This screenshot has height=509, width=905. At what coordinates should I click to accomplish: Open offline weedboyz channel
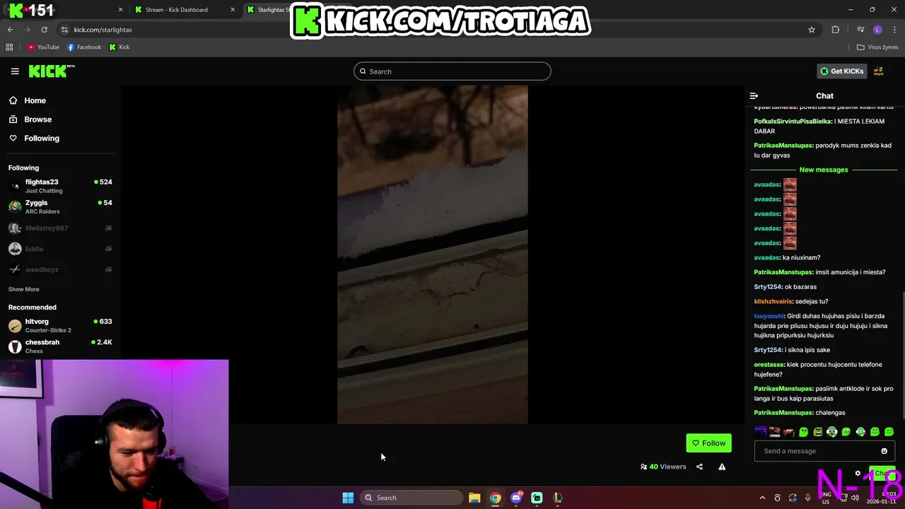(60, 269)
